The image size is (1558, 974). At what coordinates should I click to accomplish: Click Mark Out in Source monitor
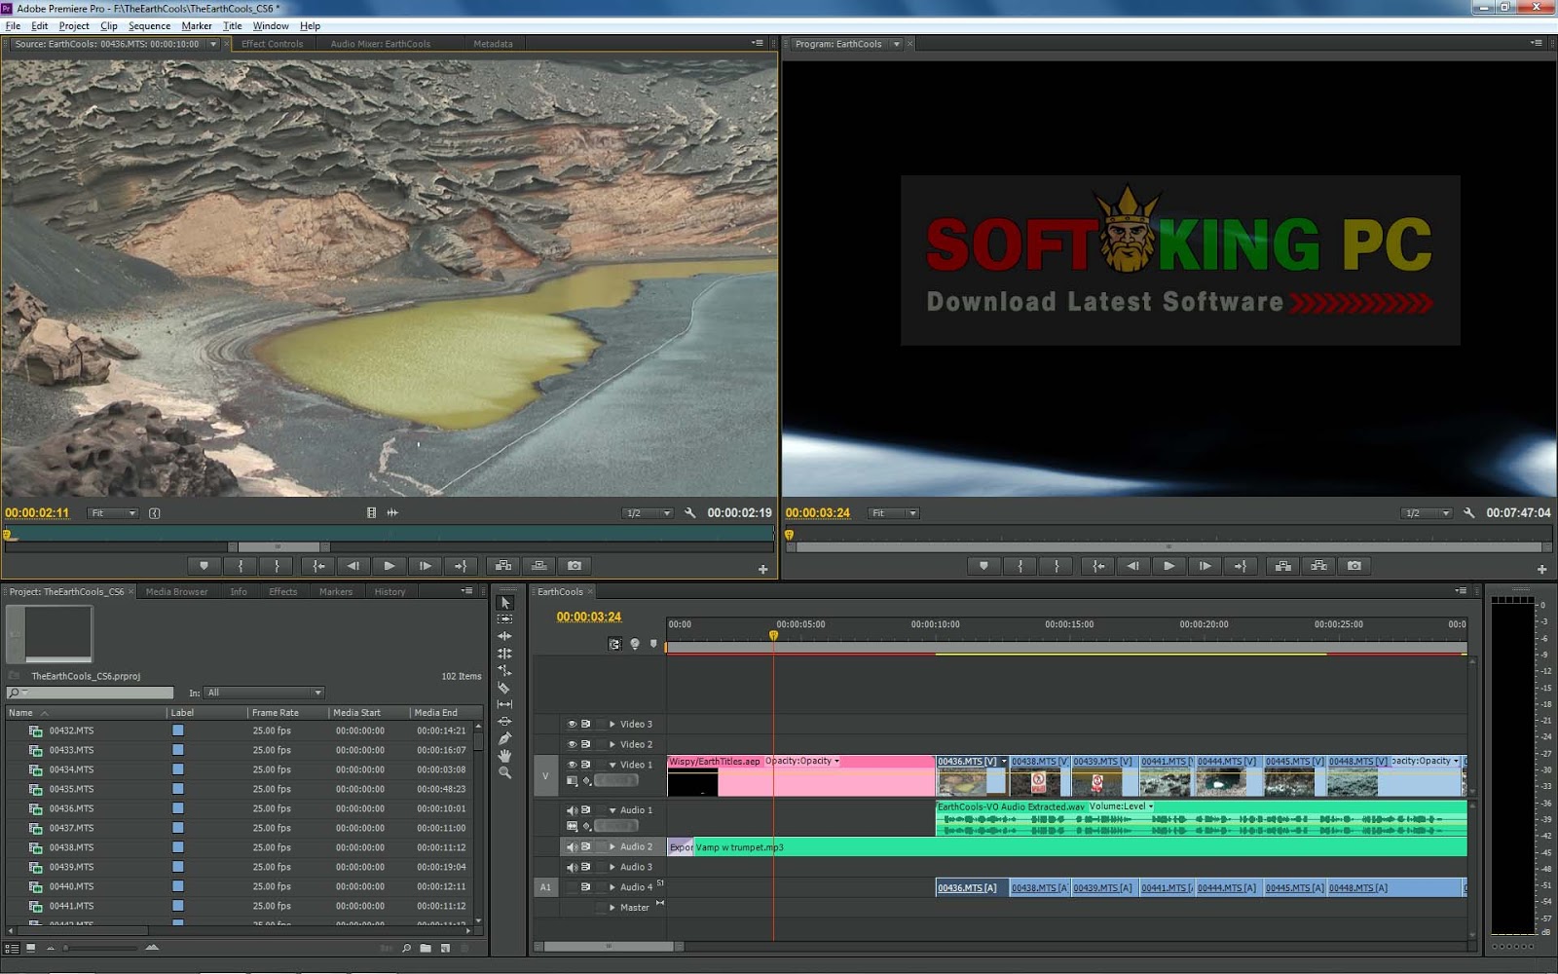(x=277, y=566)
